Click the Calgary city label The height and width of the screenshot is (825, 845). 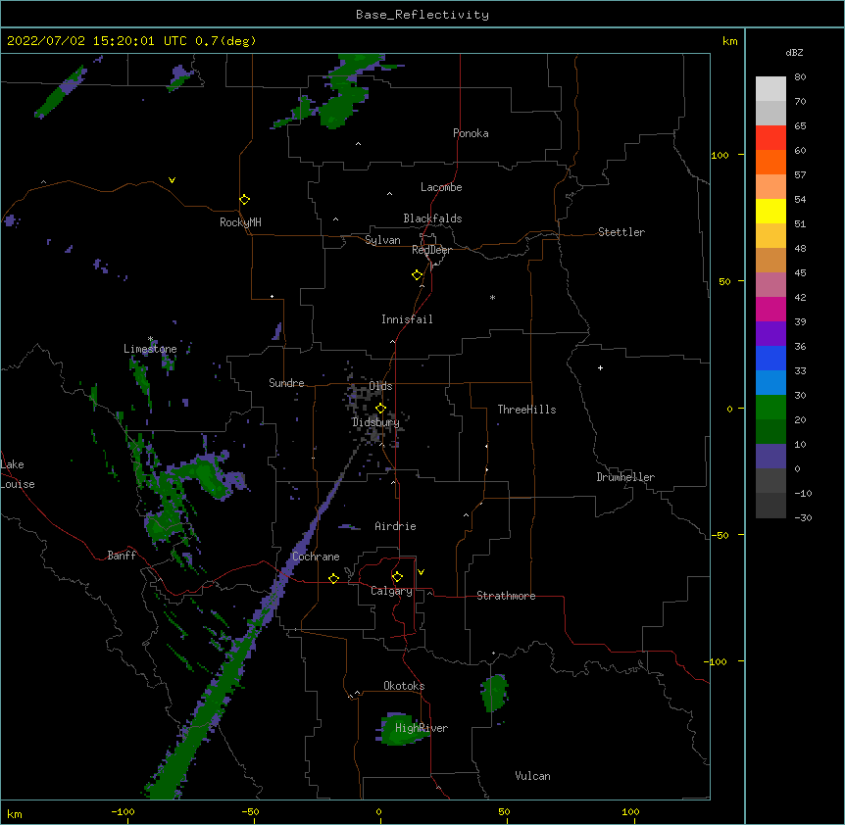click(x=392, y=591)
